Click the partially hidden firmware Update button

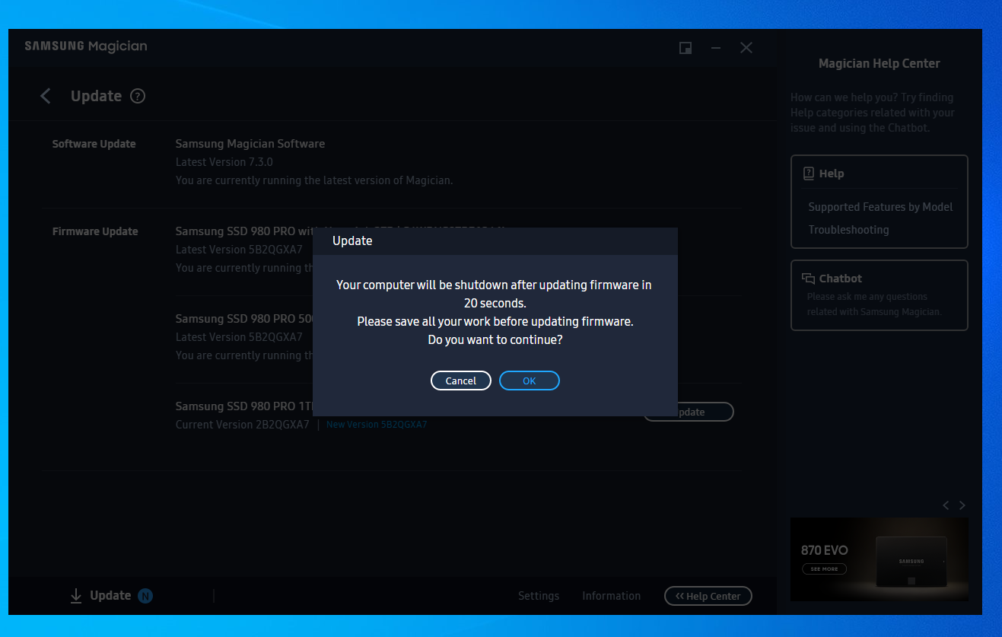[705, 412]
